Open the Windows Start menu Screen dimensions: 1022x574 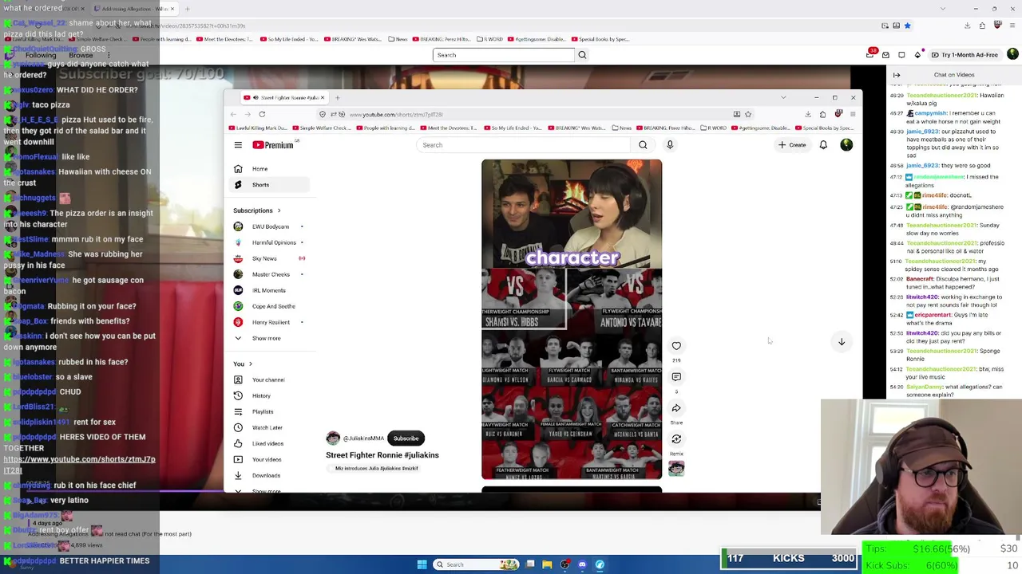click(x=422, y=564)
